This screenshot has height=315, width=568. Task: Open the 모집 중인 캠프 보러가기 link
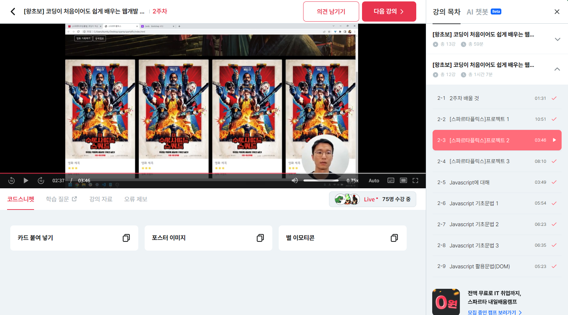click(495, 312)
